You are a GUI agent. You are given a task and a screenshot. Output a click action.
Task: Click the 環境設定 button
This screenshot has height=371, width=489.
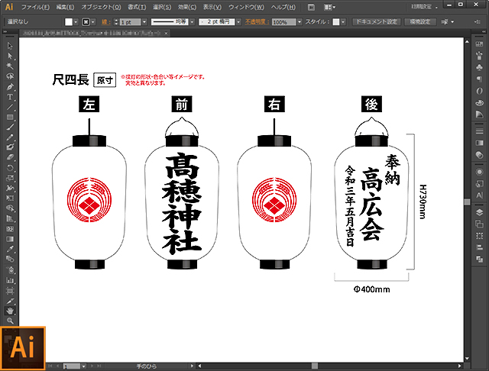coord(421,22)
